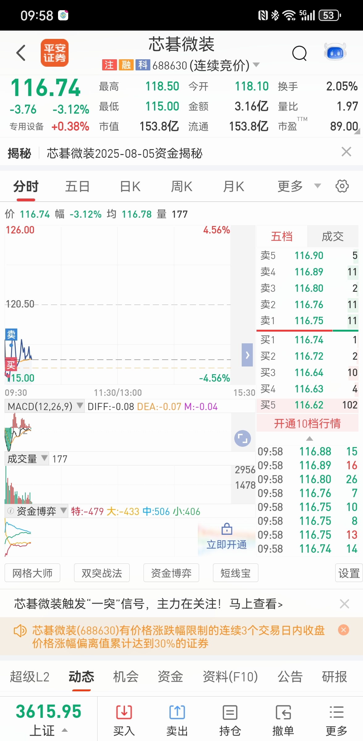Tap the fullscreen chart icon
This screenshot has width=363, height=741.
point(243,438)
